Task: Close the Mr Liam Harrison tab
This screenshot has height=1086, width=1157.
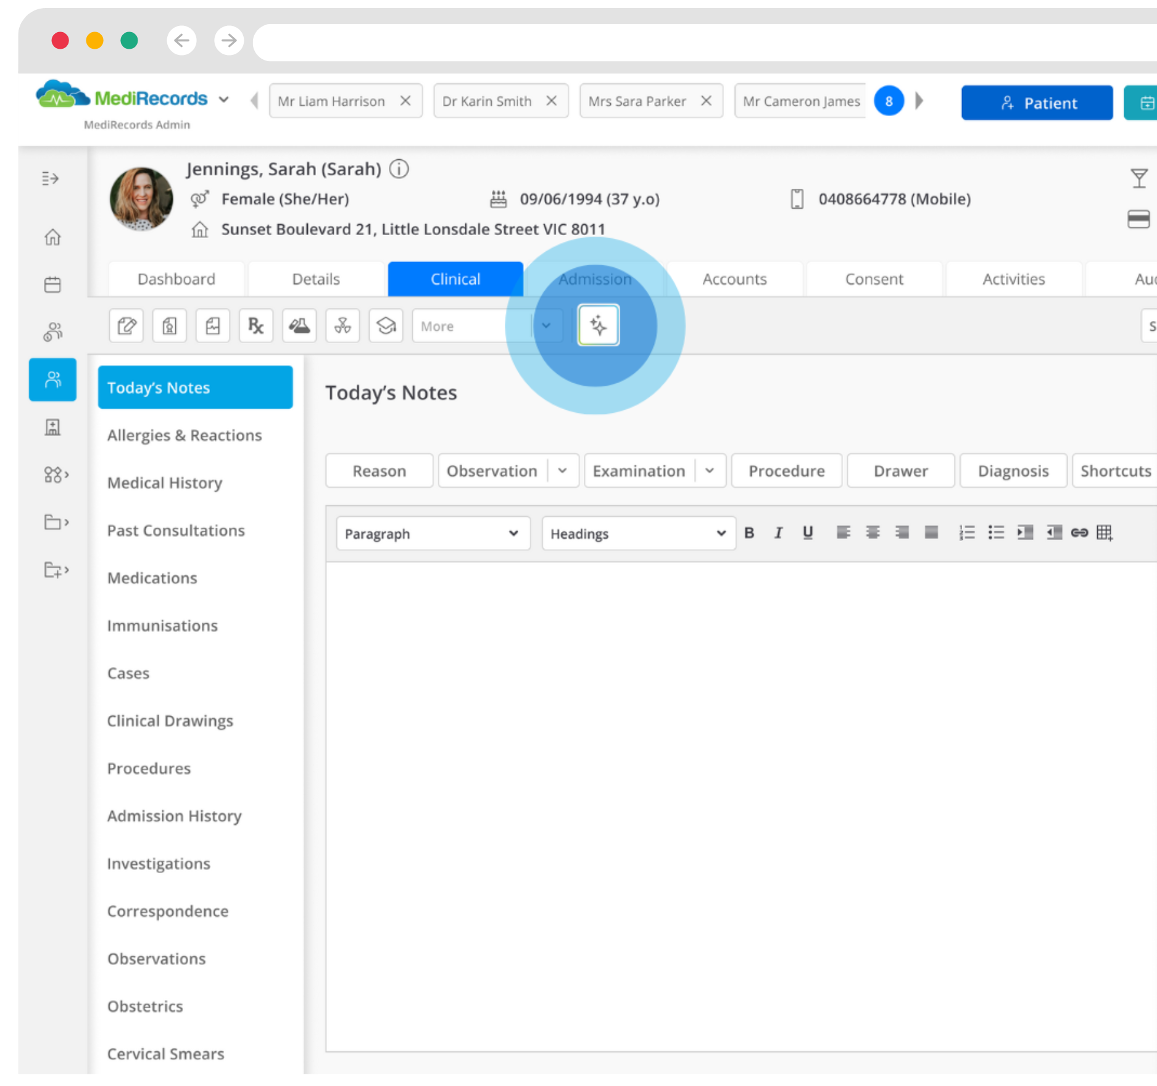Action: 405,101
